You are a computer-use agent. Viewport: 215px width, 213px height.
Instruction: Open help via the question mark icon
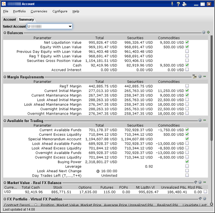tap(178, 4)
